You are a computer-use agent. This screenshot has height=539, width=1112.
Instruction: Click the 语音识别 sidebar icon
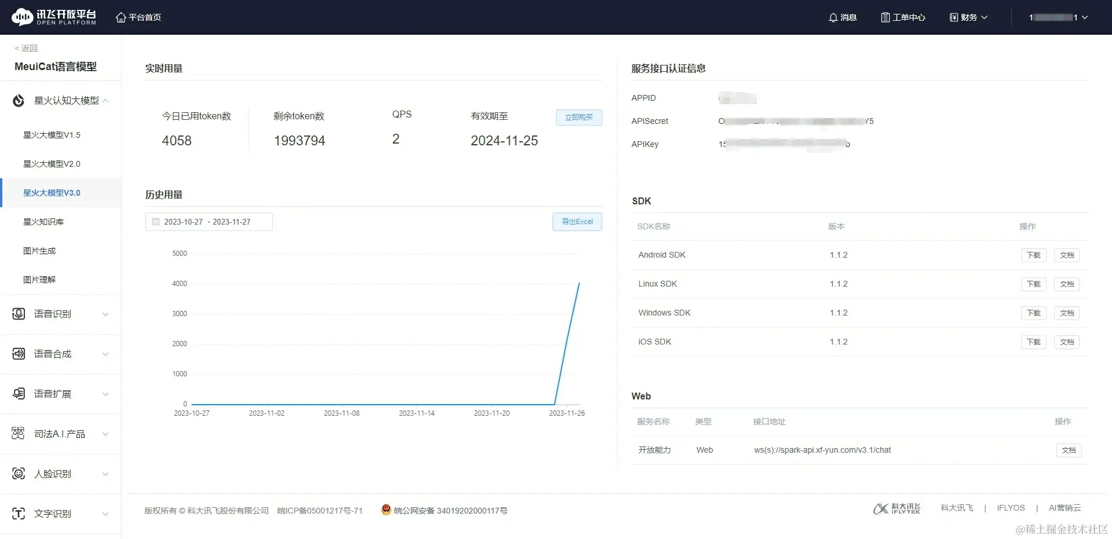click(19, 314)
